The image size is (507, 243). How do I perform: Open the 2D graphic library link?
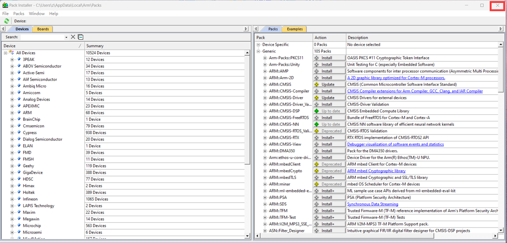396,78
